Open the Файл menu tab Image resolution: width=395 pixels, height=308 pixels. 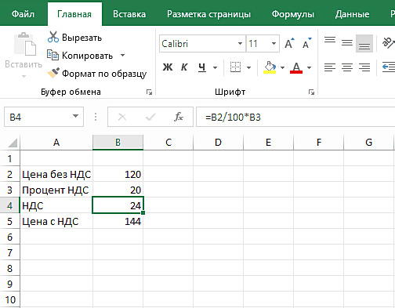(23, 14)
